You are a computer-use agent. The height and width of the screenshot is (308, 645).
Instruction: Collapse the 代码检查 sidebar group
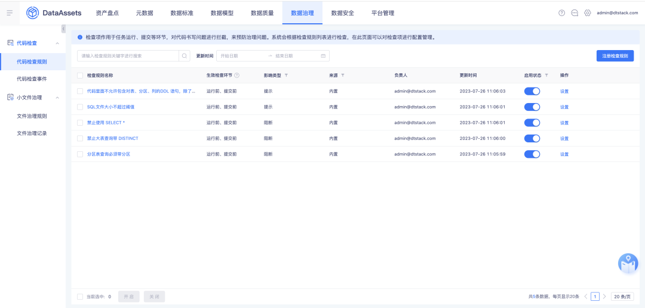(57, 43)
